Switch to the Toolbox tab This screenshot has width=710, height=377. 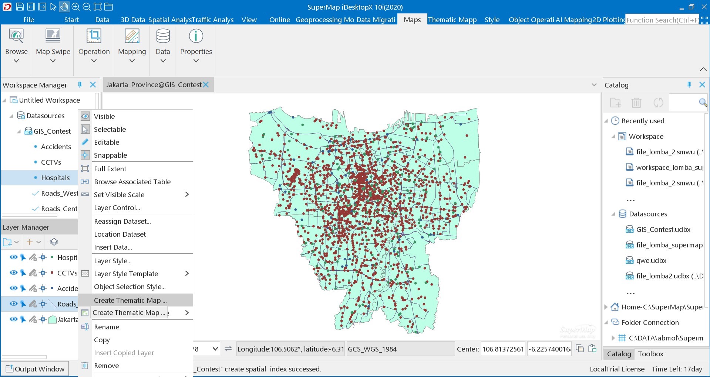[650, 354]
